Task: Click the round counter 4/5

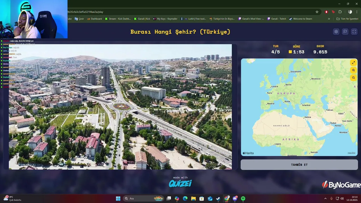Action: 276,52
